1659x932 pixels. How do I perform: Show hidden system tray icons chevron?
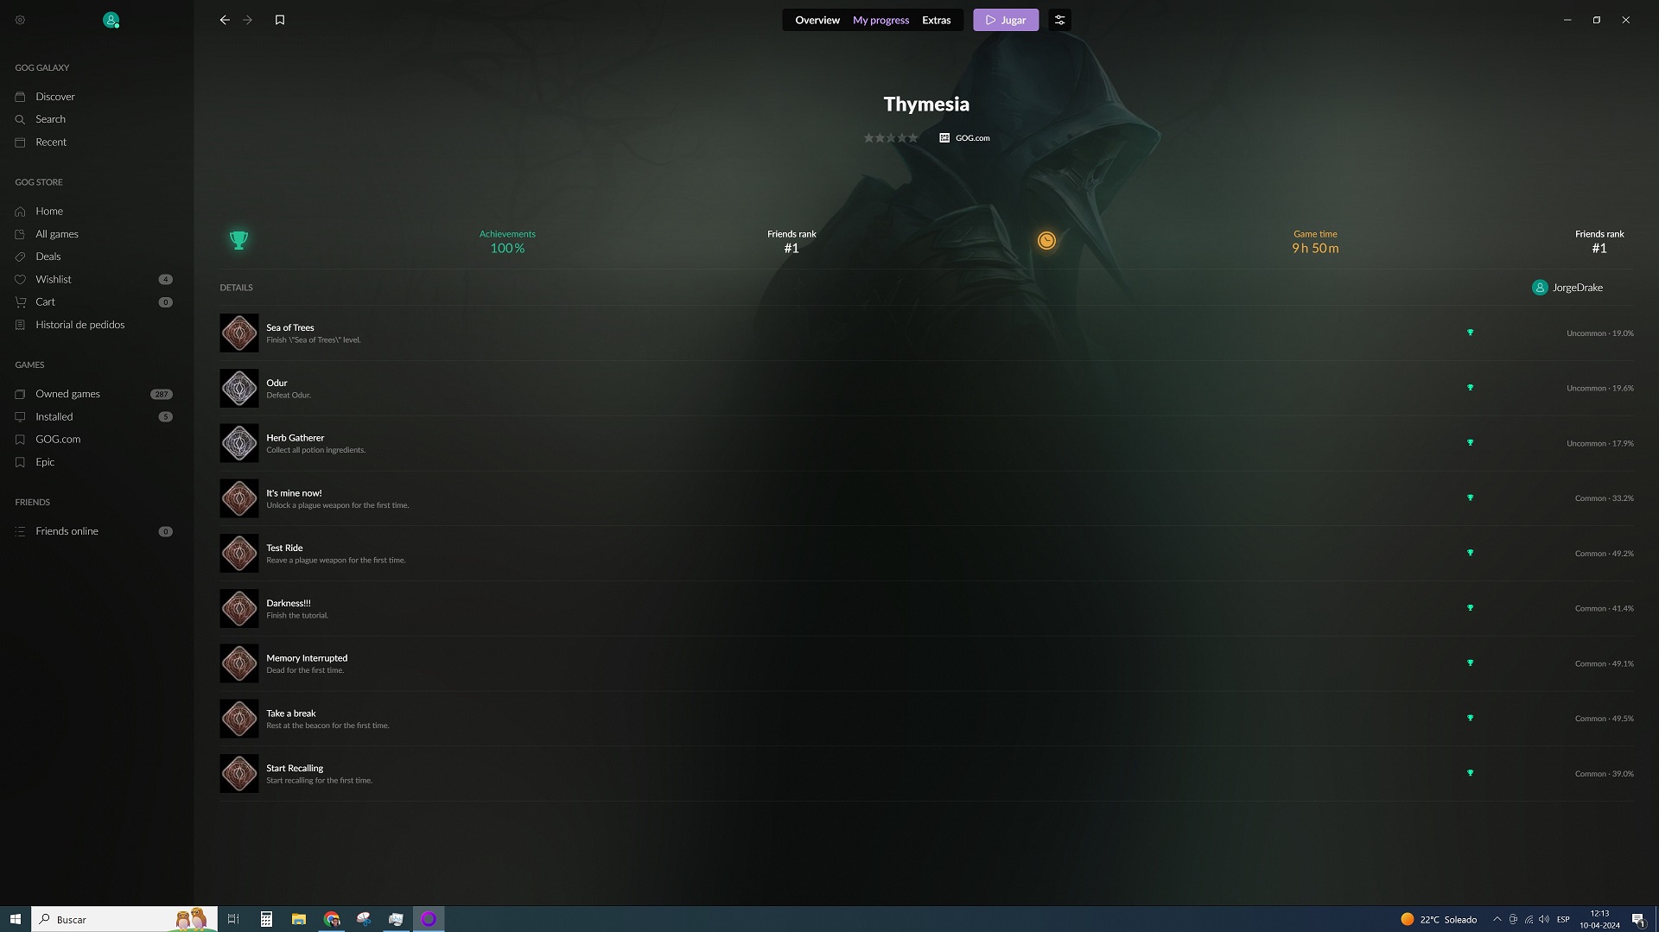(x=1497, y=919)
